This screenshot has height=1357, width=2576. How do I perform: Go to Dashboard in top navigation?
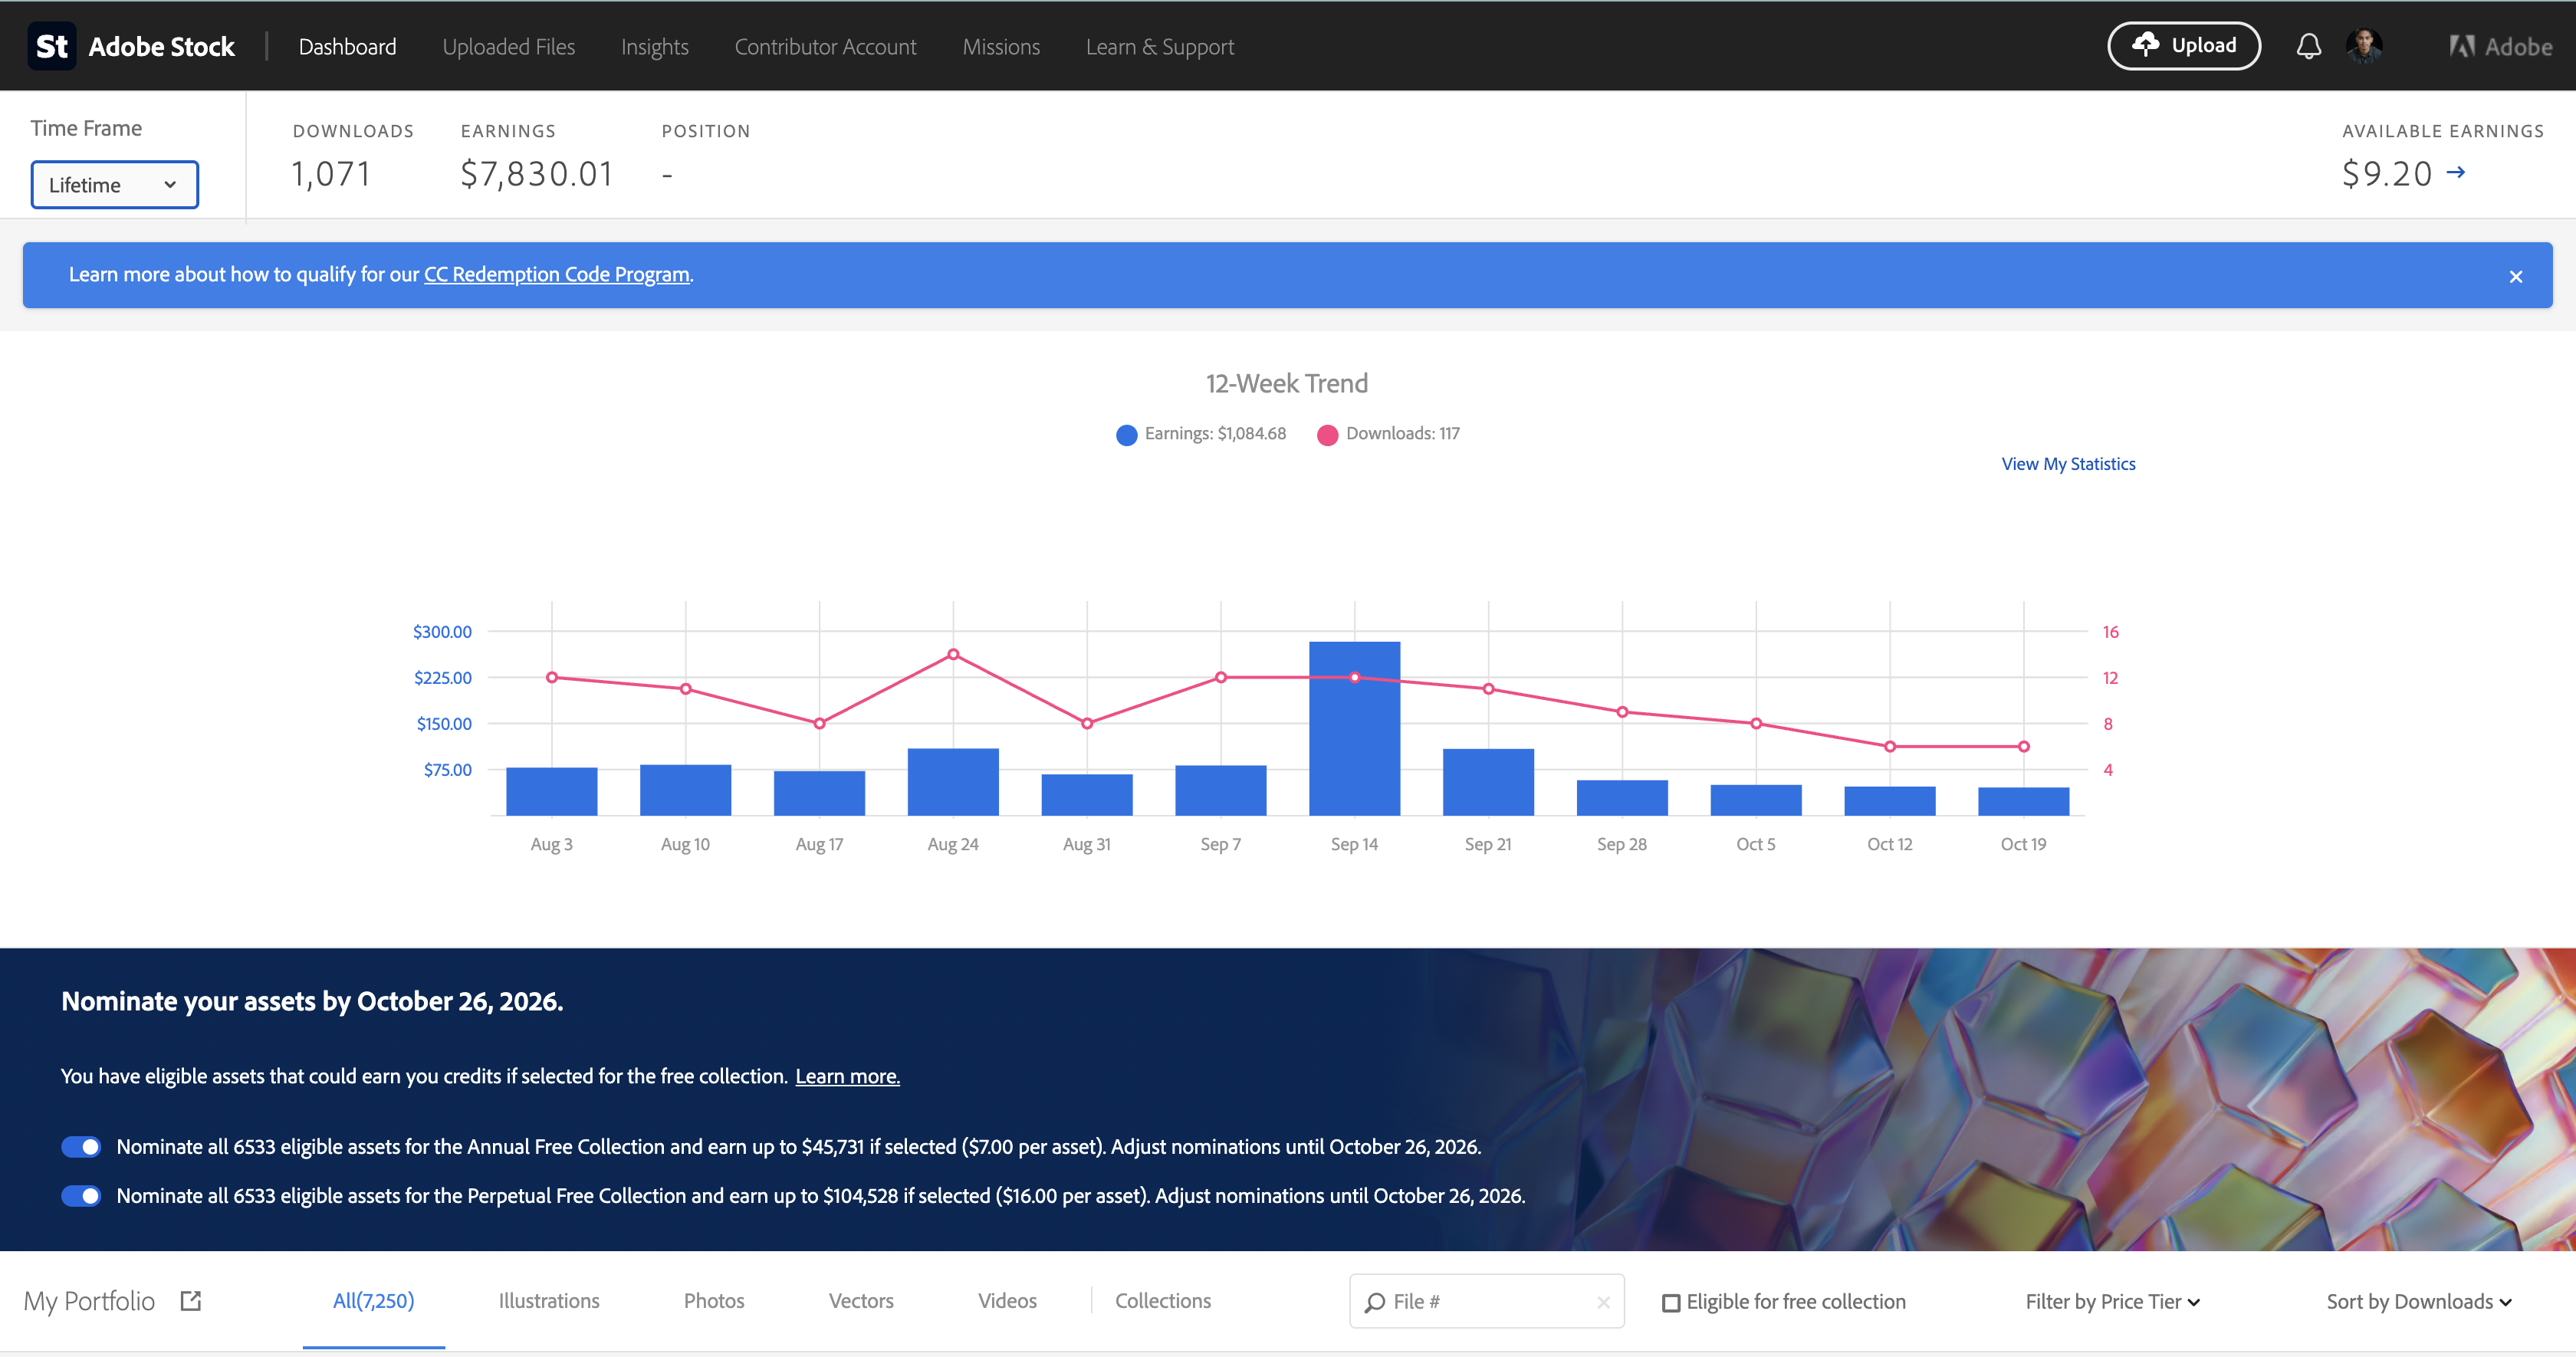[347, 46]
